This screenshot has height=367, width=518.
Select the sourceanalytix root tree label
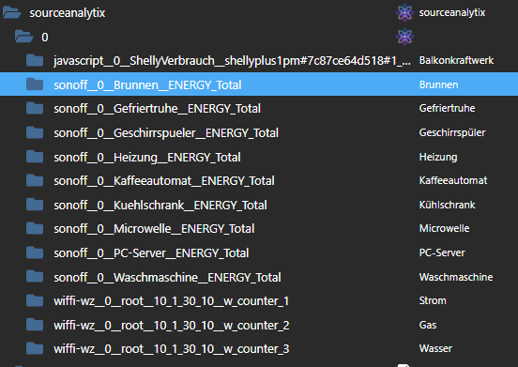pos(68,13)
